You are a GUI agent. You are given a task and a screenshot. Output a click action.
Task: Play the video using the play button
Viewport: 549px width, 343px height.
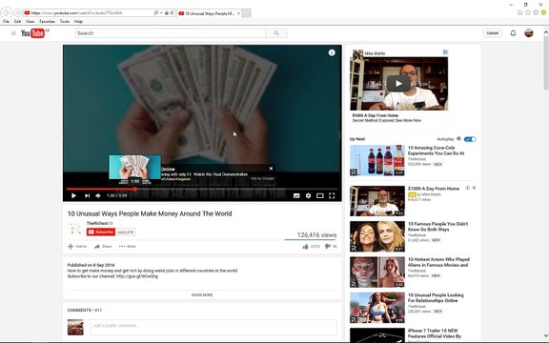[73, 195]
